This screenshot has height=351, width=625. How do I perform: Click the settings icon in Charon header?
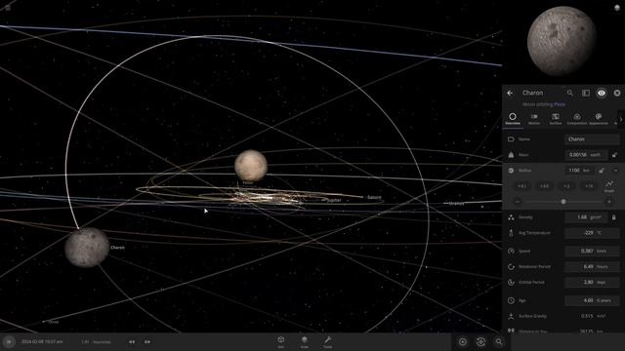pyautogui.click(x=617, y=93)
